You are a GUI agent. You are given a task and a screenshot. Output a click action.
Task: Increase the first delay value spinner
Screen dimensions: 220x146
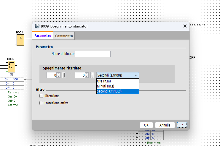58,74
